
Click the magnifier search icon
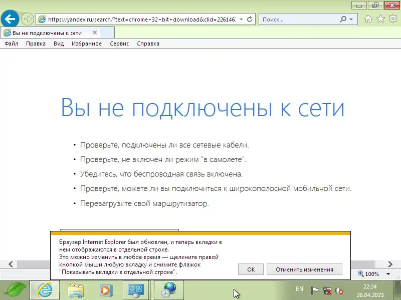(x=343, y=19)
